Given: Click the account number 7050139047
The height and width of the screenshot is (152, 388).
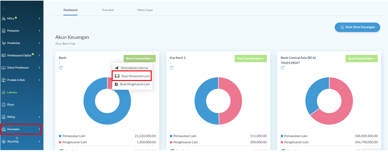Looking at the screenshot, I should [290, 63].
